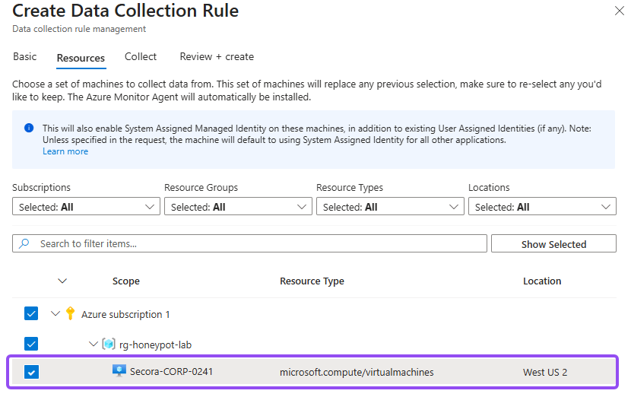The height and width of the screenshot is (416, 631).
Task: Select the rg-honeypot-lab row label
Action: coord(155,345)
